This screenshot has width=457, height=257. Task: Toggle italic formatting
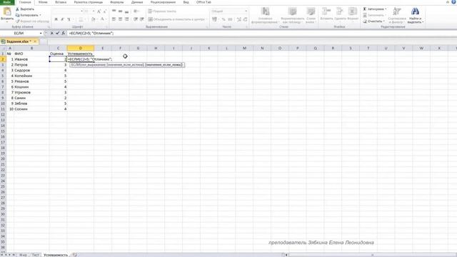(62, 19)
